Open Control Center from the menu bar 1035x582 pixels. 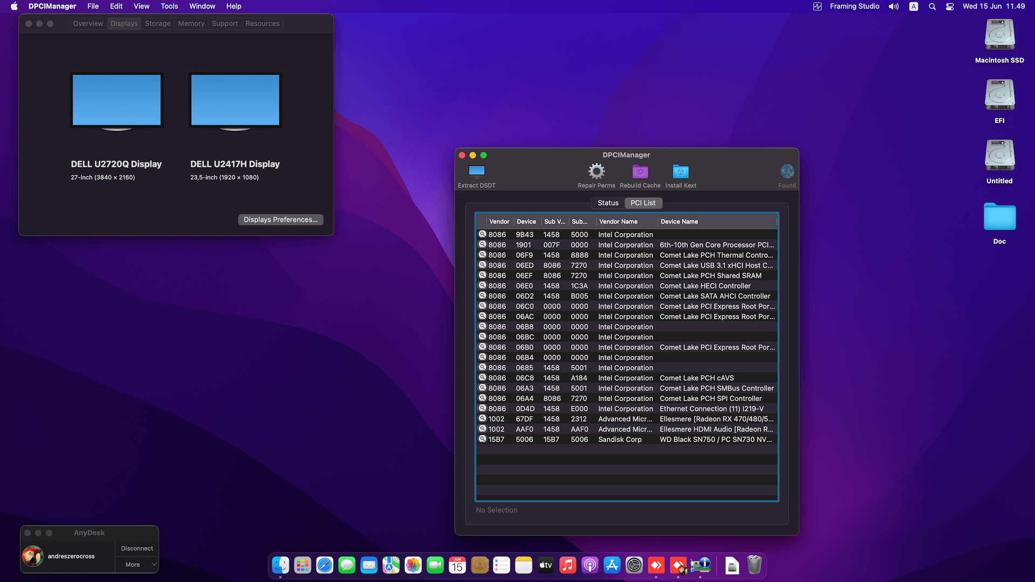coord(950,6)
